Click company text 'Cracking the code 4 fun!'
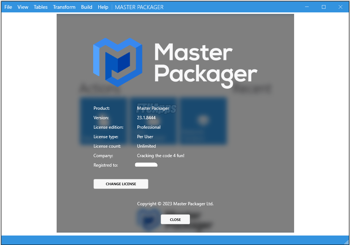The height and width of the screenshot is (245, 350). (161, 156)
